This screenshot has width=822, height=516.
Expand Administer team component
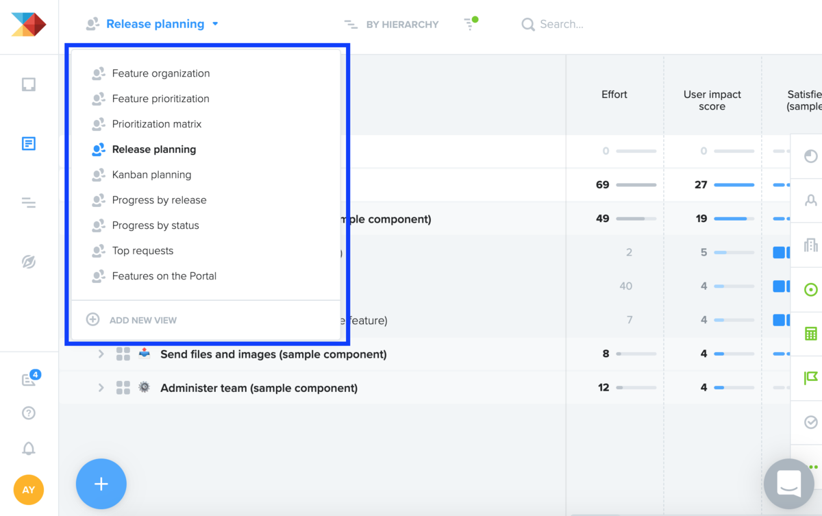pos(101,388)
